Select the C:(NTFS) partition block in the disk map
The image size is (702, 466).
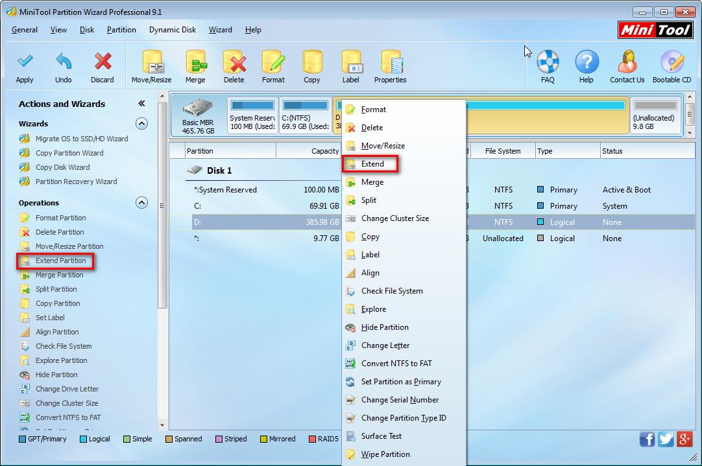[x=306, y=115]
